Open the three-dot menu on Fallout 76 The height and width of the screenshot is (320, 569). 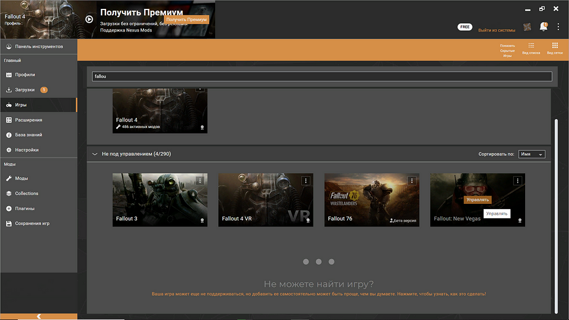[412, 181]
